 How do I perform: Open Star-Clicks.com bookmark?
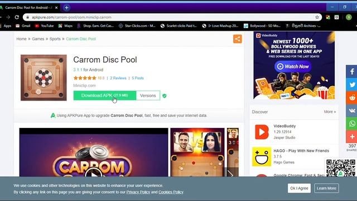coord(137,26)
